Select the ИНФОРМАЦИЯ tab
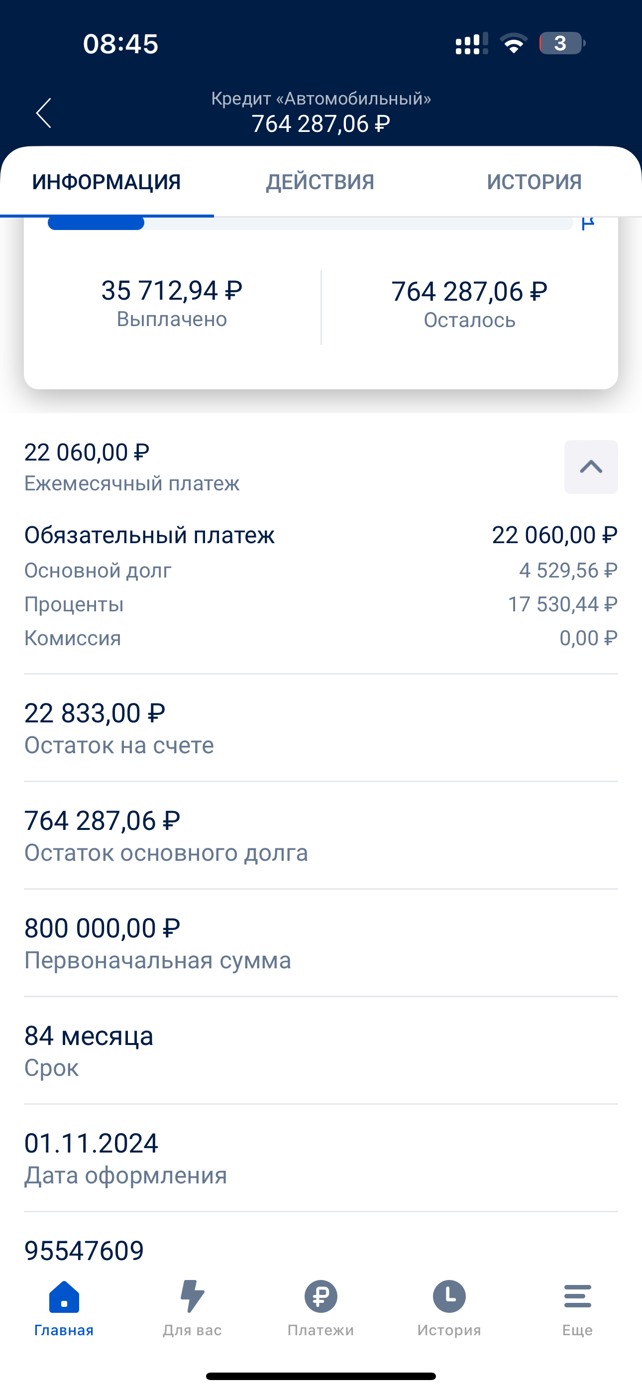Screen dimensions: 642x1392 click(x=107, y=182)
